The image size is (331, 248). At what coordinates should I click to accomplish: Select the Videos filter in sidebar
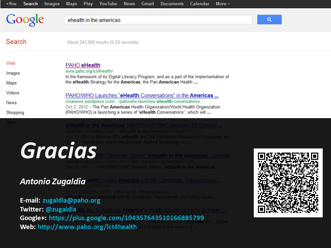pyautogui.click(x=13, y=93)
